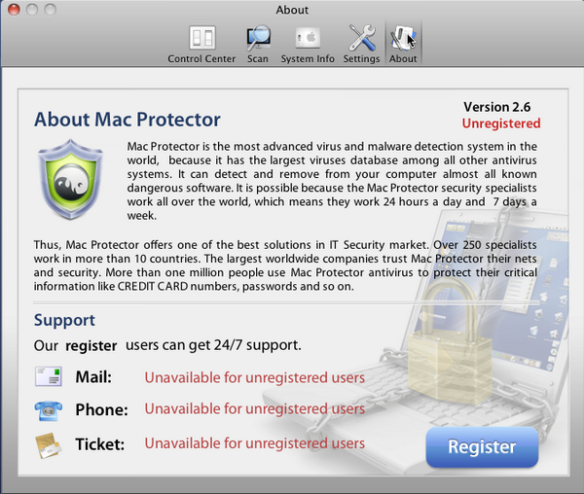Viewport: 584px width, 494px height.
Task: Click the Mac Protector shield logo
Action: tap(70, 179)
